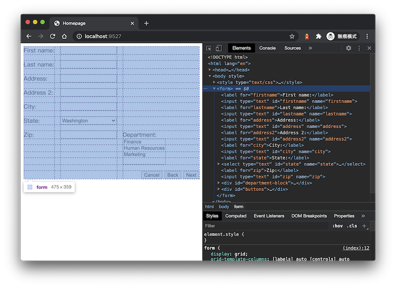Select body in the breadcrumb
Screen dimensions: 396x288
(224, 207)
